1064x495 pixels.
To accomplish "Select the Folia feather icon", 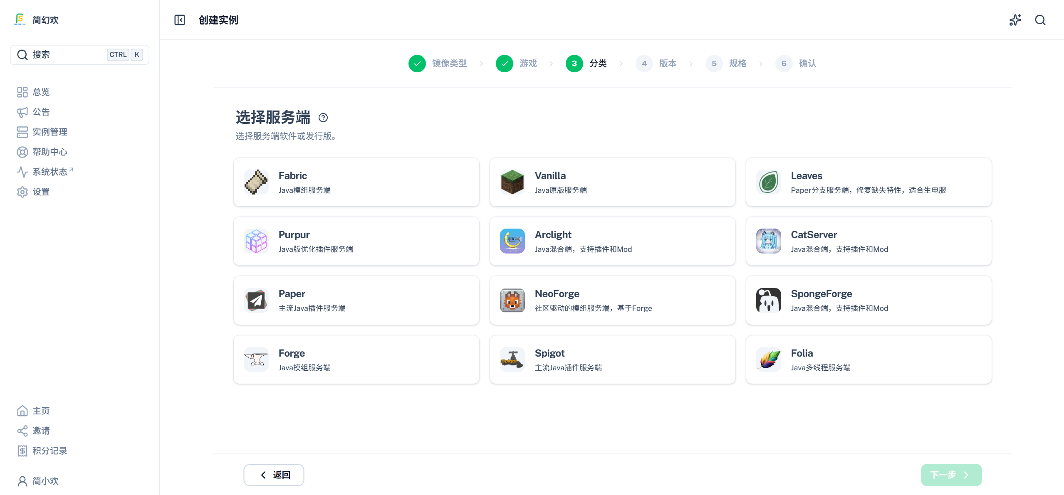I will click(x=768, y=360).
